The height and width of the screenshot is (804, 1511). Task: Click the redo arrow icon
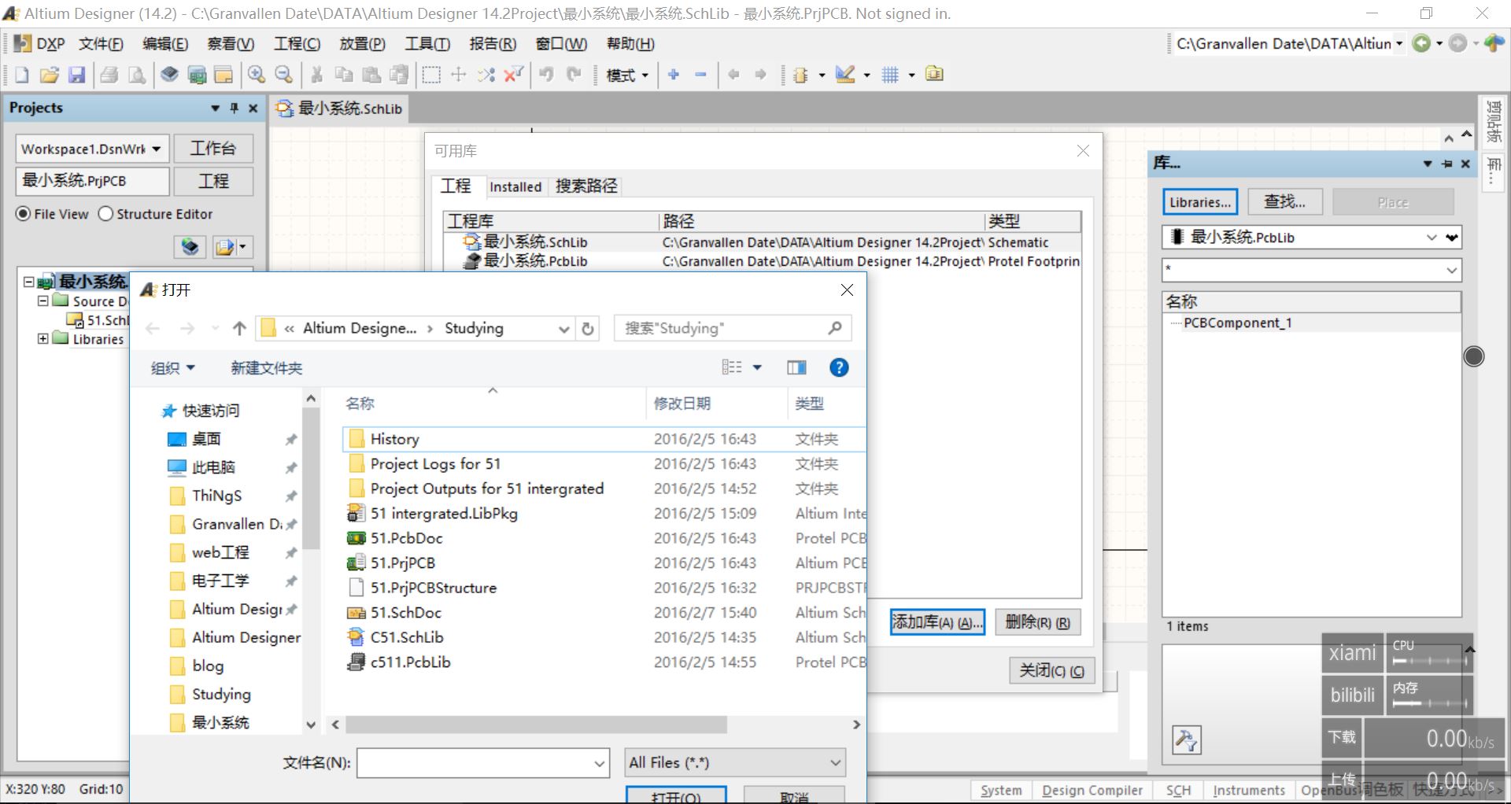(574, 75)
